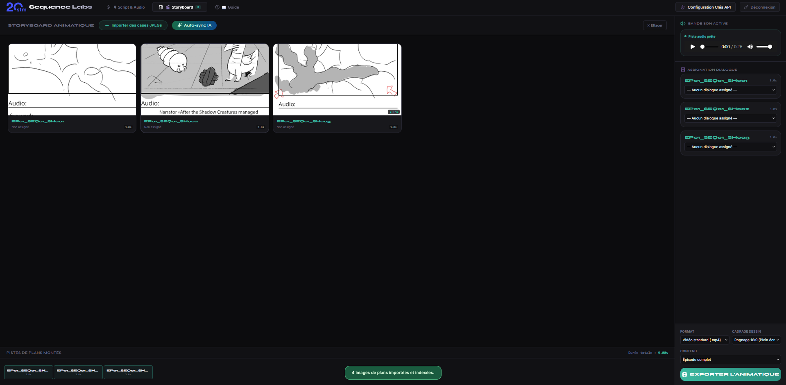786x385 pixels.
Task: Select the EP01_SEQ01_SH003 storyboard thumbnail
Action: (x=337, y=79)
